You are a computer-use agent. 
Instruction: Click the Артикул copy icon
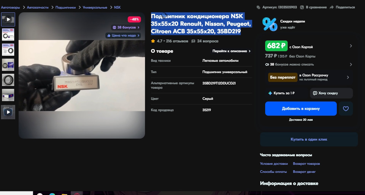click(258, 7)
